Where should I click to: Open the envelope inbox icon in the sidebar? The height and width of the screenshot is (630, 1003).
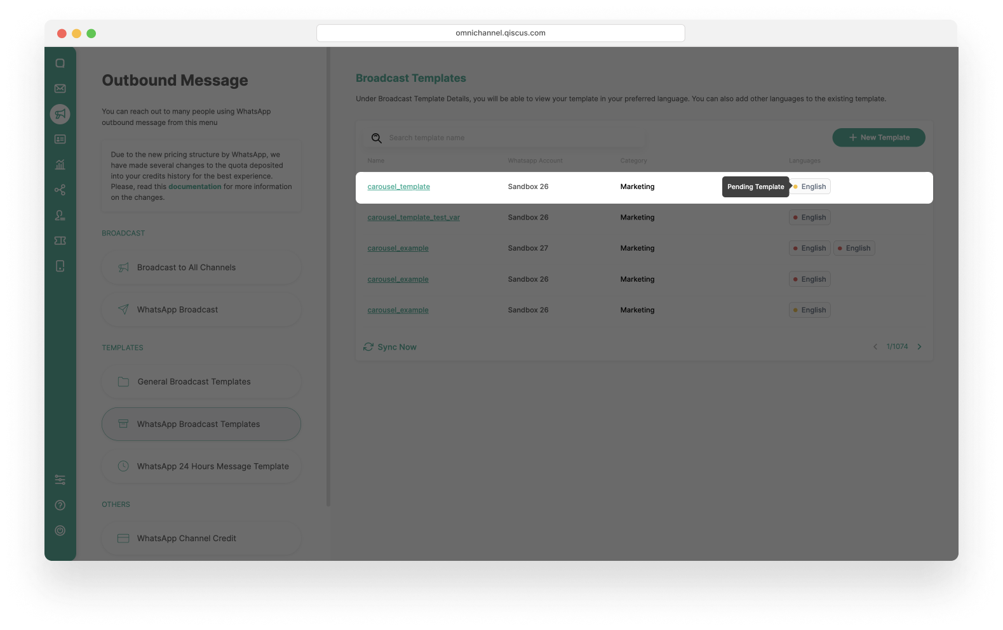click(60, 89)
